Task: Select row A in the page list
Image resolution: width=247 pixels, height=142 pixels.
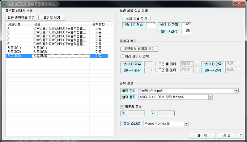Action: 57,28
